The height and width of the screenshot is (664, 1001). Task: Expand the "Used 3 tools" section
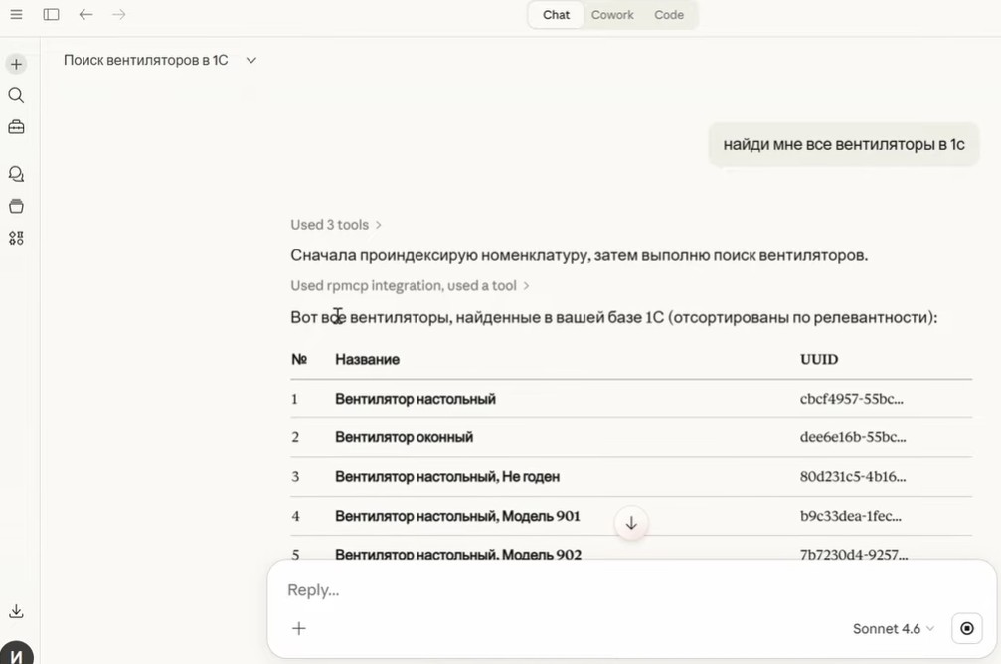coord(336,225)
